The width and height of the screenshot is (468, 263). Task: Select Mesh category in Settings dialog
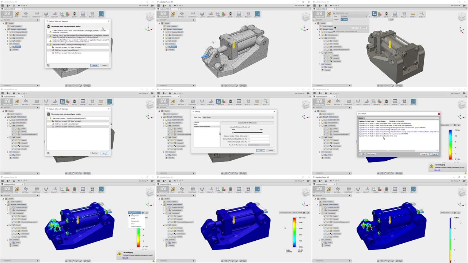(x=196, y=125)
